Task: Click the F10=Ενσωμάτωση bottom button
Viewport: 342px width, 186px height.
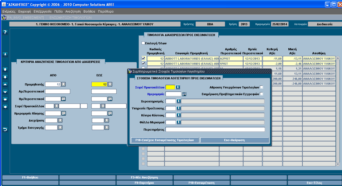Action: click(202, 183)
